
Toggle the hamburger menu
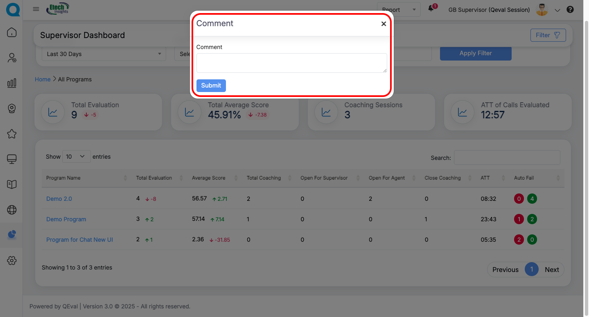36,9
